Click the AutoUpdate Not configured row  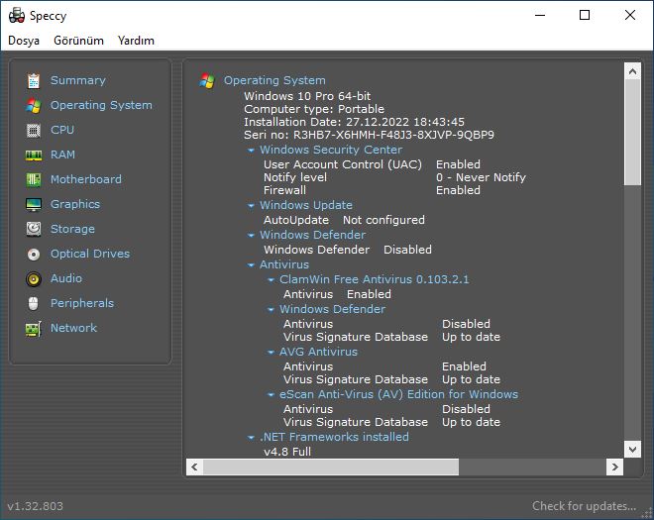coord(344,220)
